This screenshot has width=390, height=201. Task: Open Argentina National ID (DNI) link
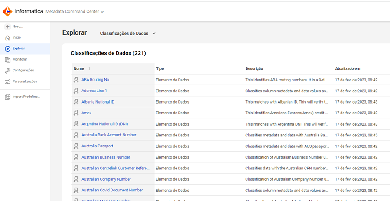coord(105,124)
